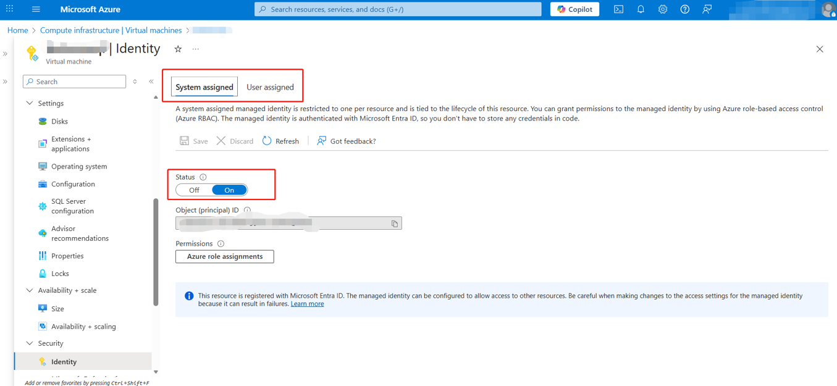
Task: Click the sidebar vertical scrollbar
Action: [156, 251]
